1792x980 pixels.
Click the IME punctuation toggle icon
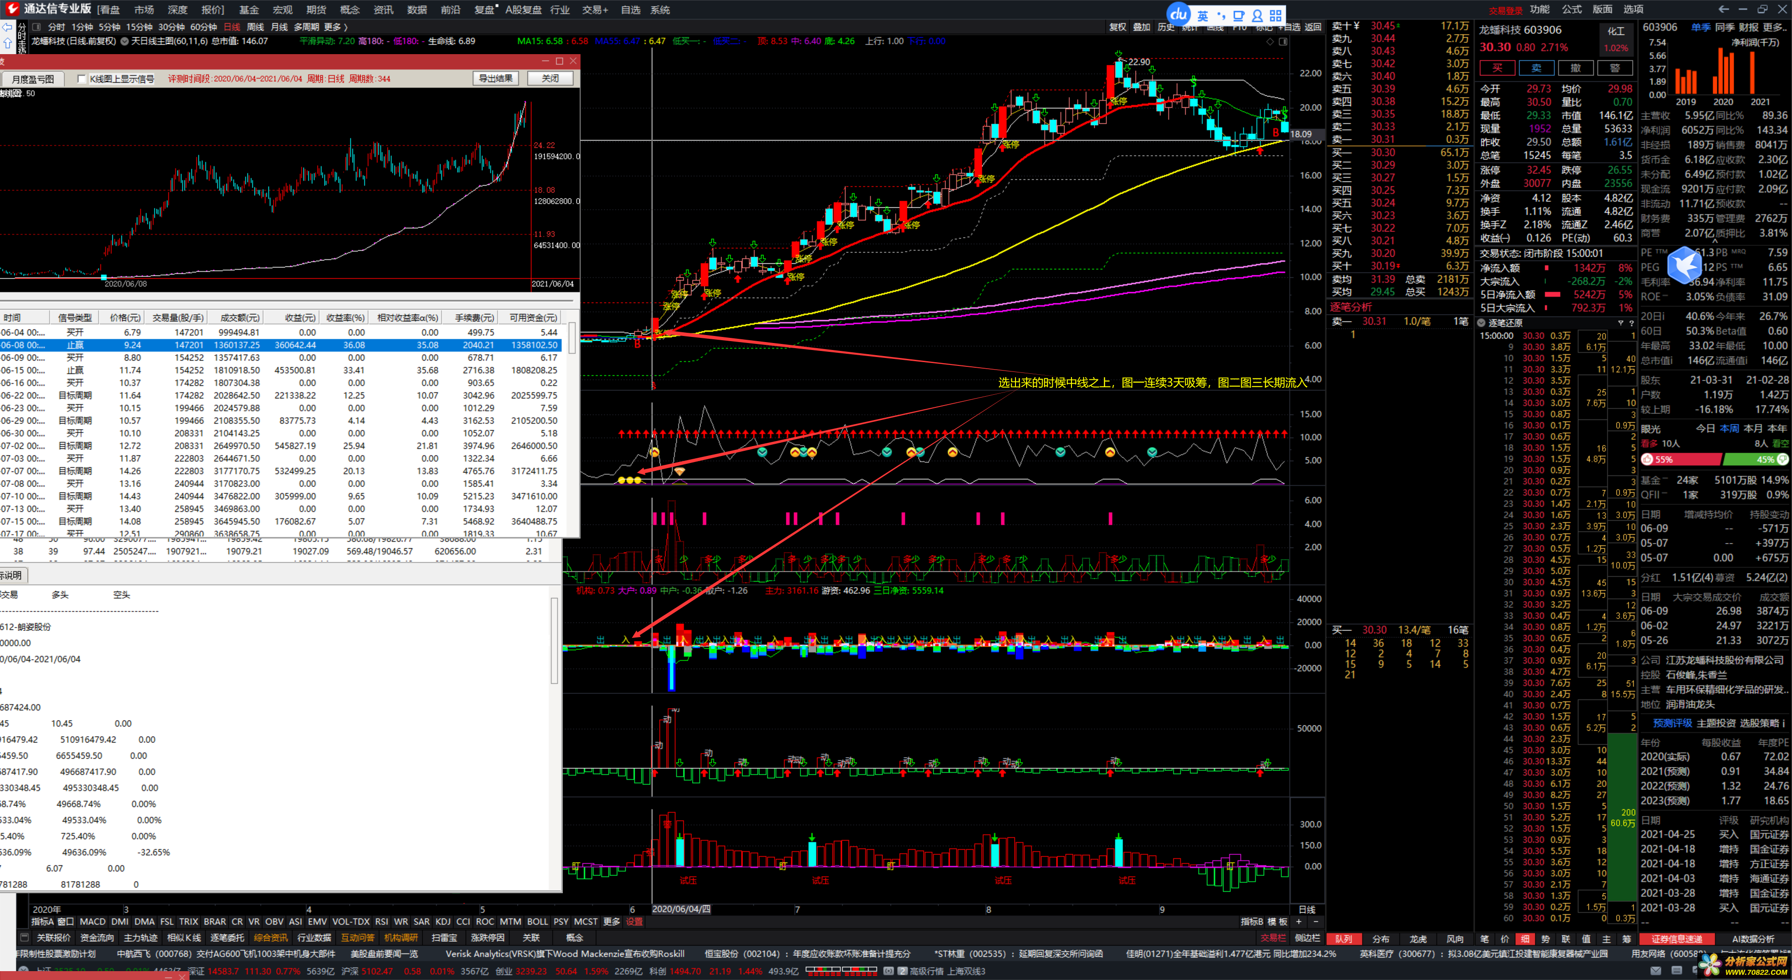(1221, 15)
